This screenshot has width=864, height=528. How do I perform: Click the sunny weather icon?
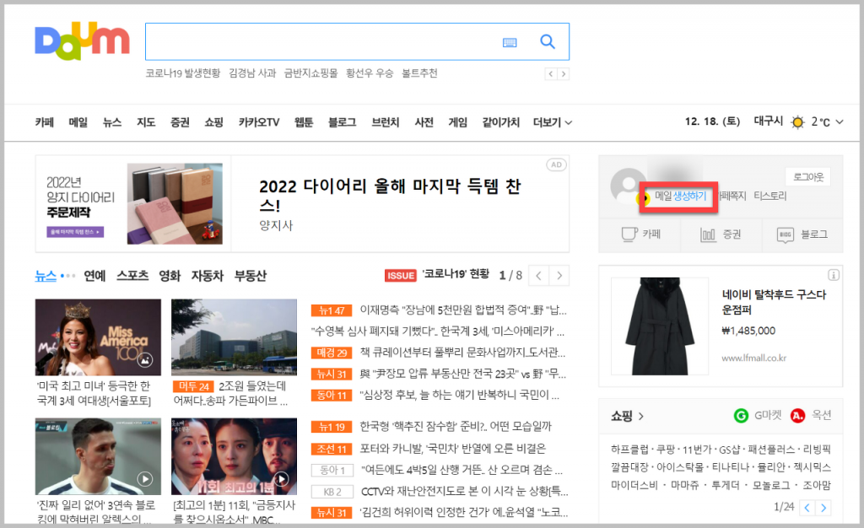pos(797,122)
